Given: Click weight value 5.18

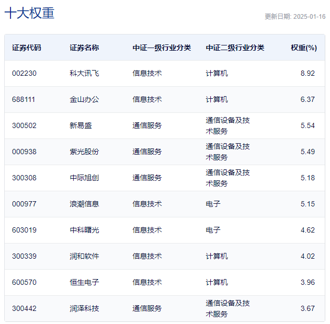Looking at the screenshot, I should (308, 178).
